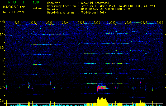The height and width of the screenshot is (106, 166).
Task: Click antenna value A504HB(yagi 4el)
Action: coord(93,12)
